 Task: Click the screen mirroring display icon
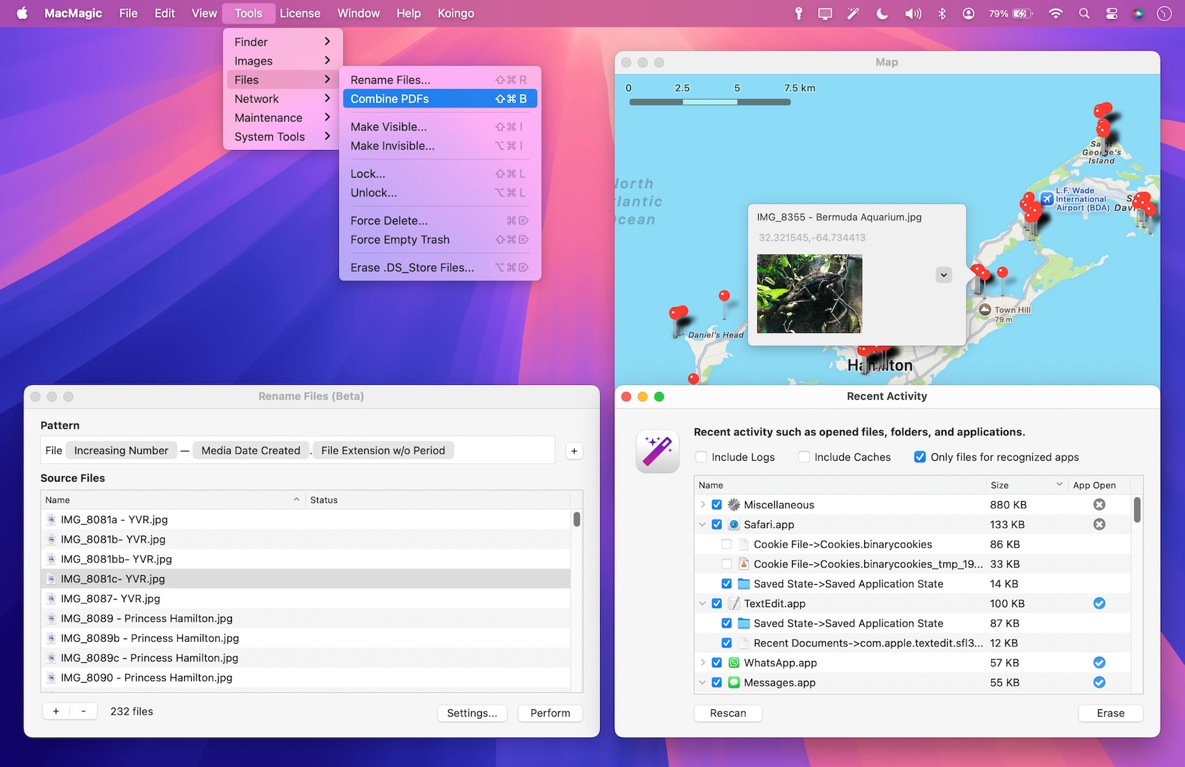click(825, 13)
